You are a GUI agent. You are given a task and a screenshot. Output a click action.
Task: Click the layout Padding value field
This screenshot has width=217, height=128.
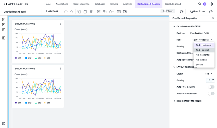[x=209, y=80]
